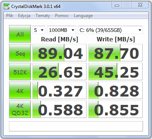Open the 1000MB test size dropdown
Viewport: 152px width, 139px height.
[x=62, y=30]
